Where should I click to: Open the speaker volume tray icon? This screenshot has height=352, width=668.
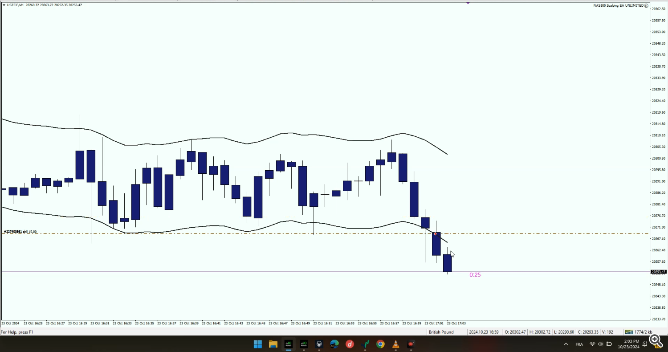point(600,344)
